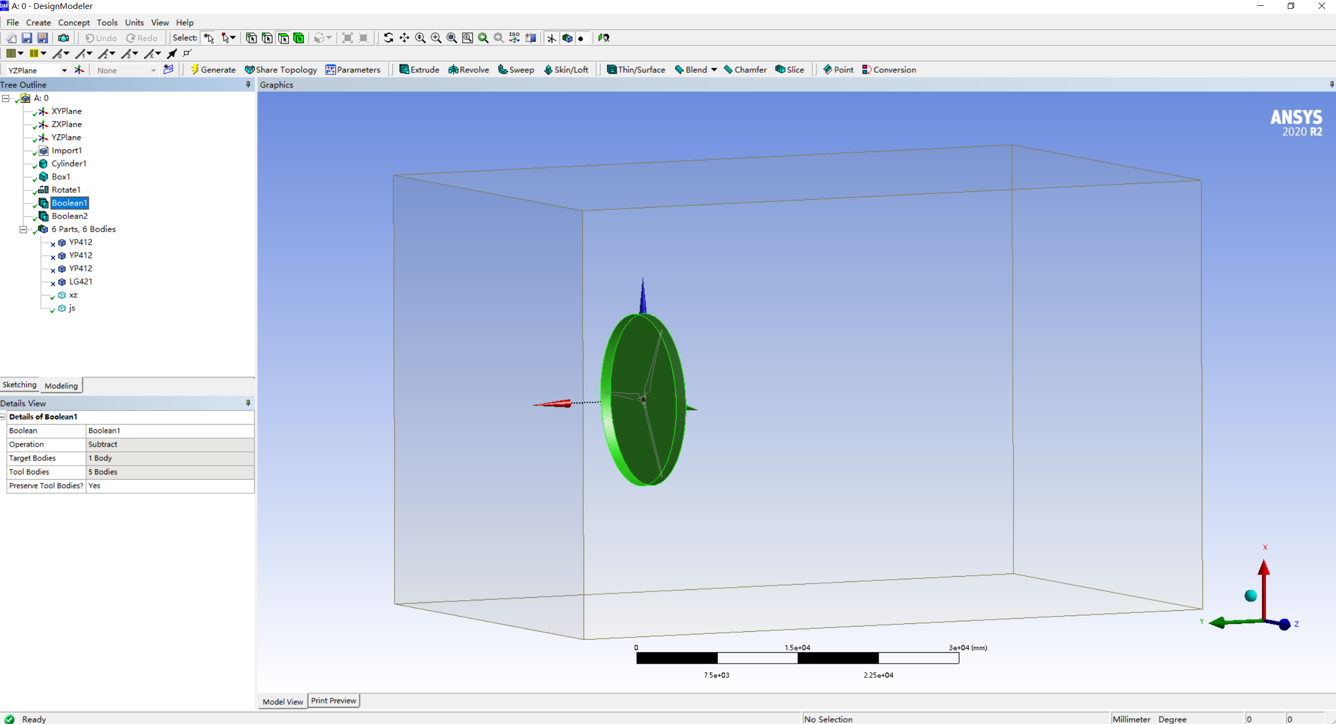
Task: Click the Sweep tool
Action: [x=516, y=70]
